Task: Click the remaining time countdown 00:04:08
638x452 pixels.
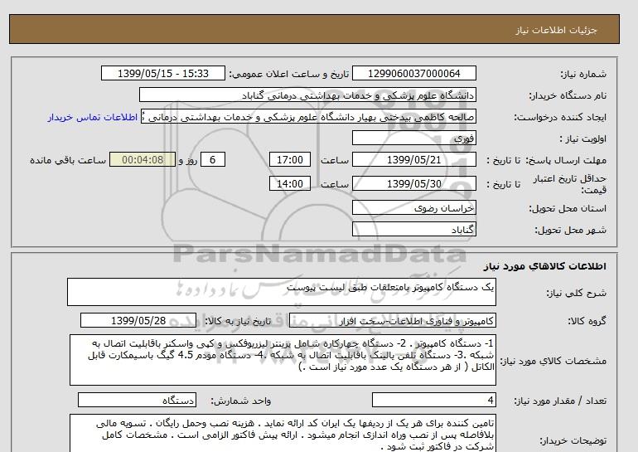Action: [143, 159]
